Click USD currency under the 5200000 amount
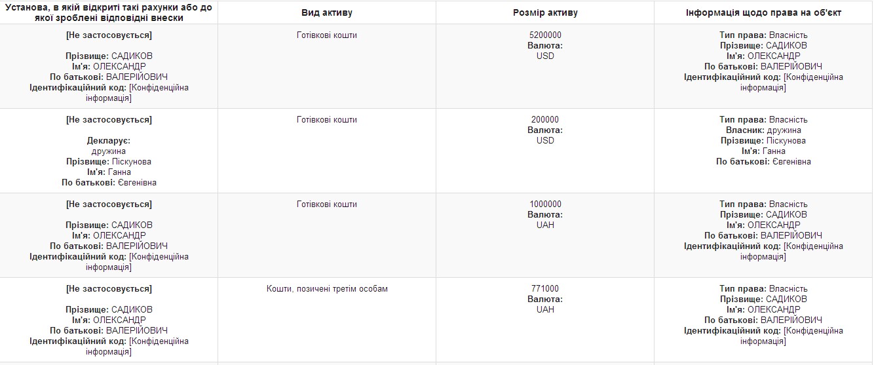 [545, 56]
